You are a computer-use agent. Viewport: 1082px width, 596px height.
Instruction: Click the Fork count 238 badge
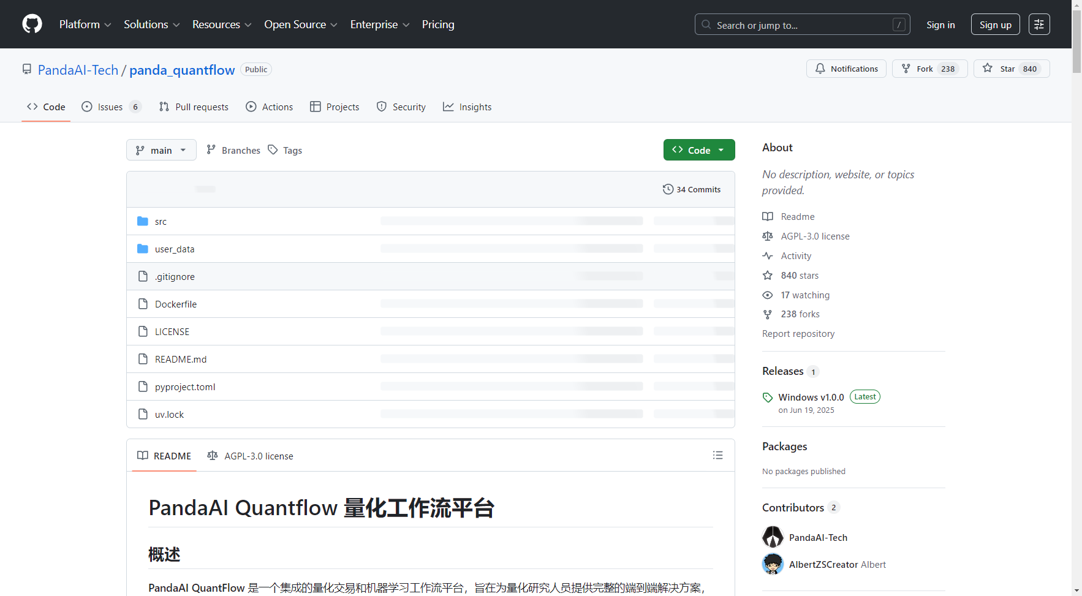[x=948, y=69]
